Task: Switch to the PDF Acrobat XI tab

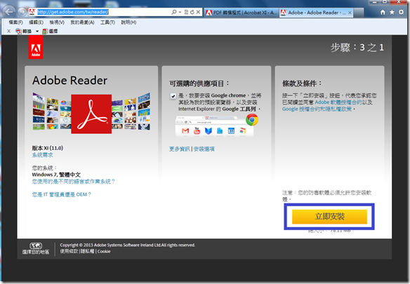Action: tap(241, 13)
